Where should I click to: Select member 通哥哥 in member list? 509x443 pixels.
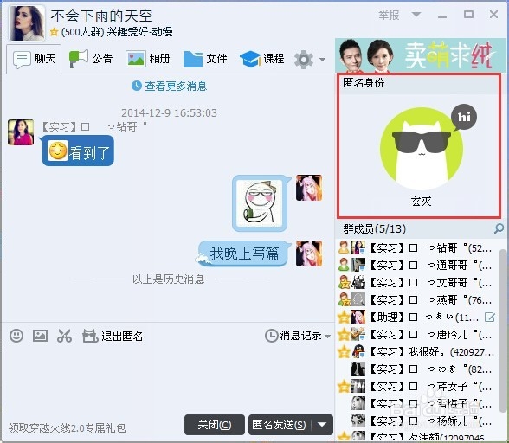pos(416,265)
